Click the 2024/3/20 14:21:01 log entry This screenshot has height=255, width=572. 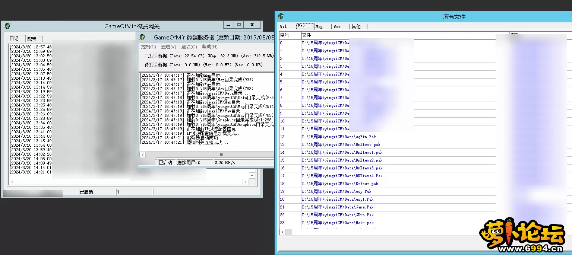tap(31, 172)
